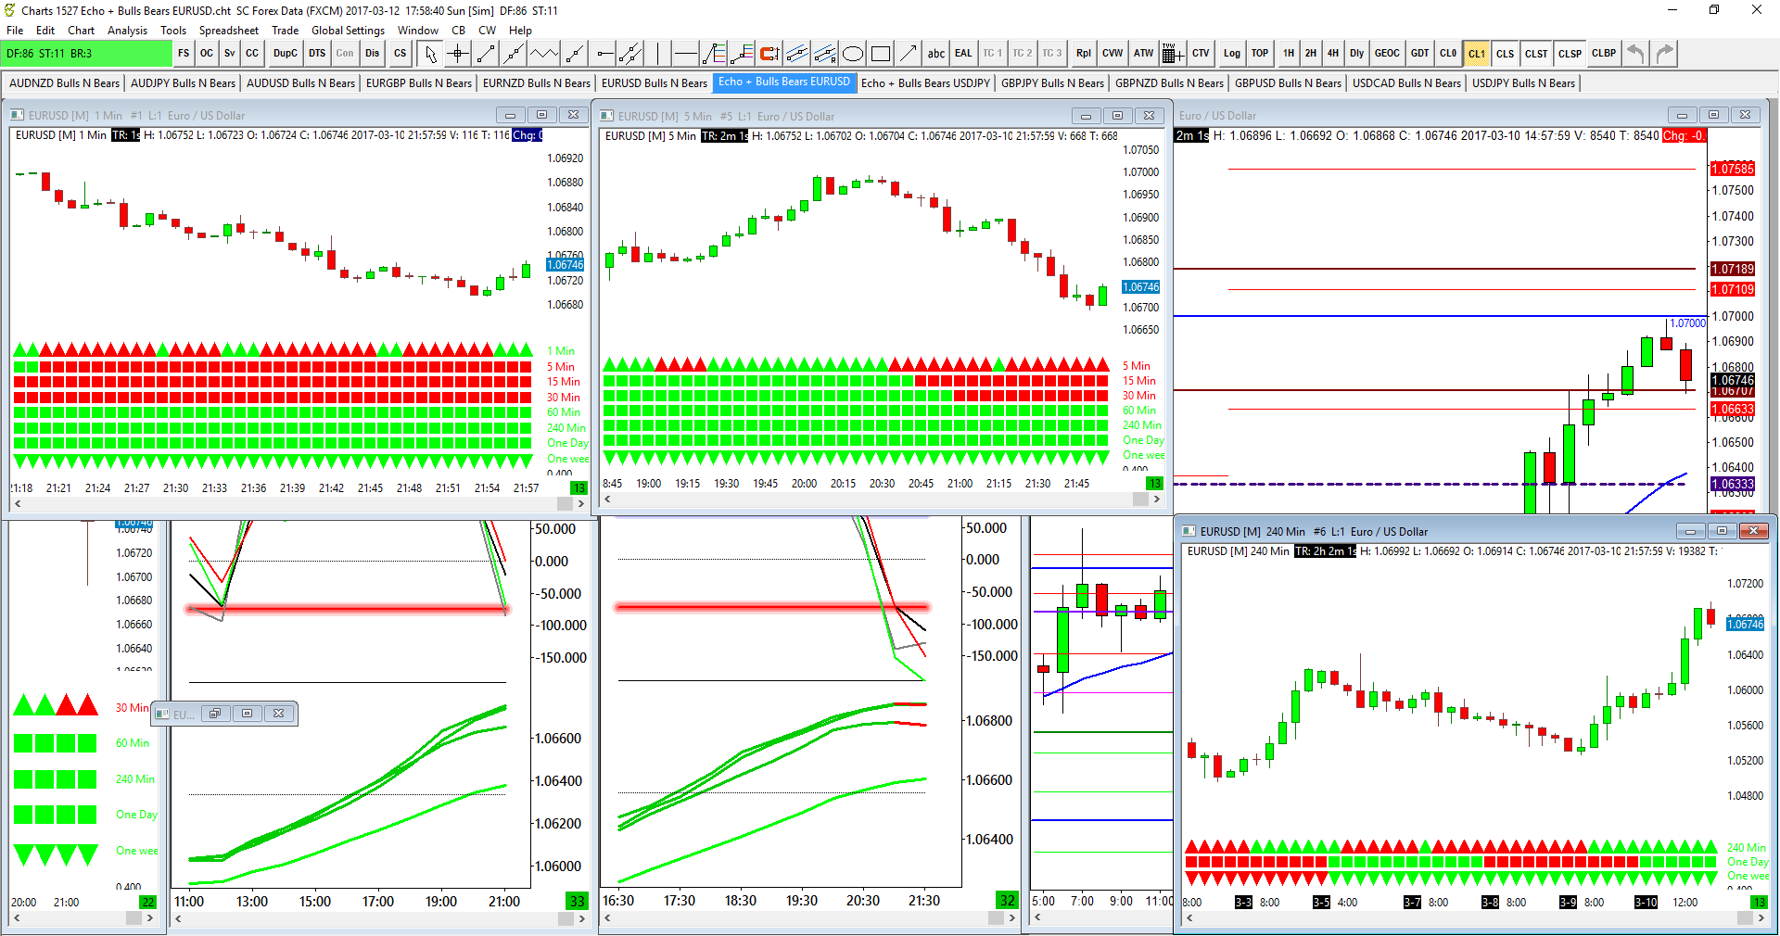The width and height of the screenshot is (1780, 936).
Task: Click the DF:86 ST:11 BR:3 status box
Action: coord(86,54)
